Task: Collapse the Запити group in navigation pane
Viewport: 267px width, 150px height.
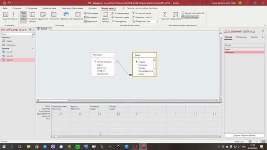Action: click(x=33, y=48)
